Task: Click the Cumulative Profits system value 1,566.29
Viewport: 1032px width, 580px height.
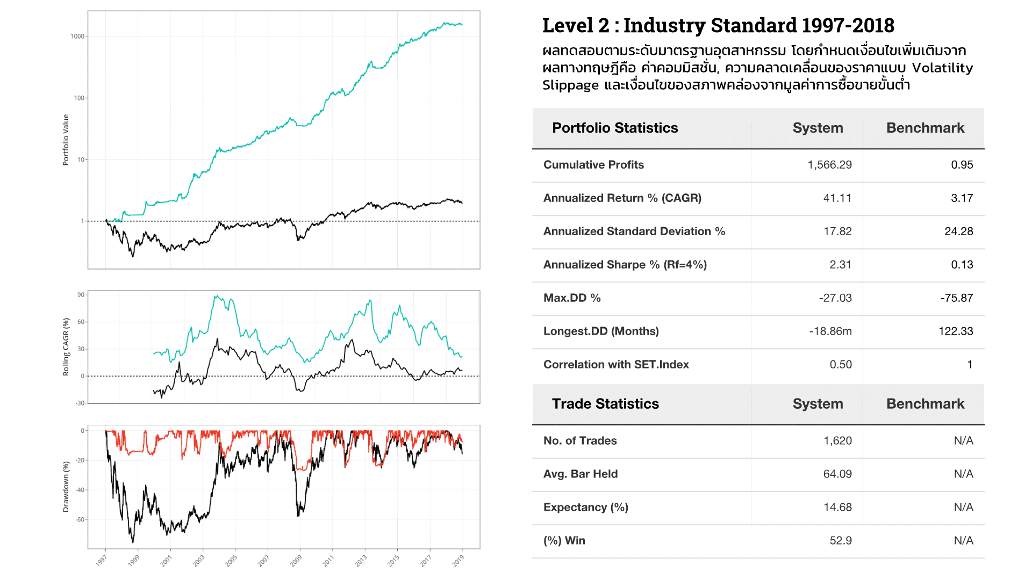Action: tap(829, 165)
